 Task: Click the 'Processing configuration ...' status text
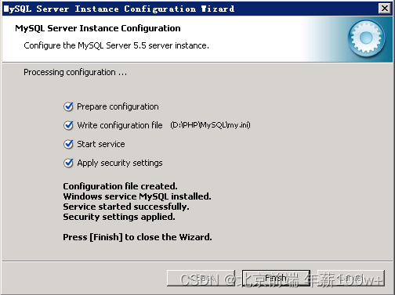coord(75,72)
